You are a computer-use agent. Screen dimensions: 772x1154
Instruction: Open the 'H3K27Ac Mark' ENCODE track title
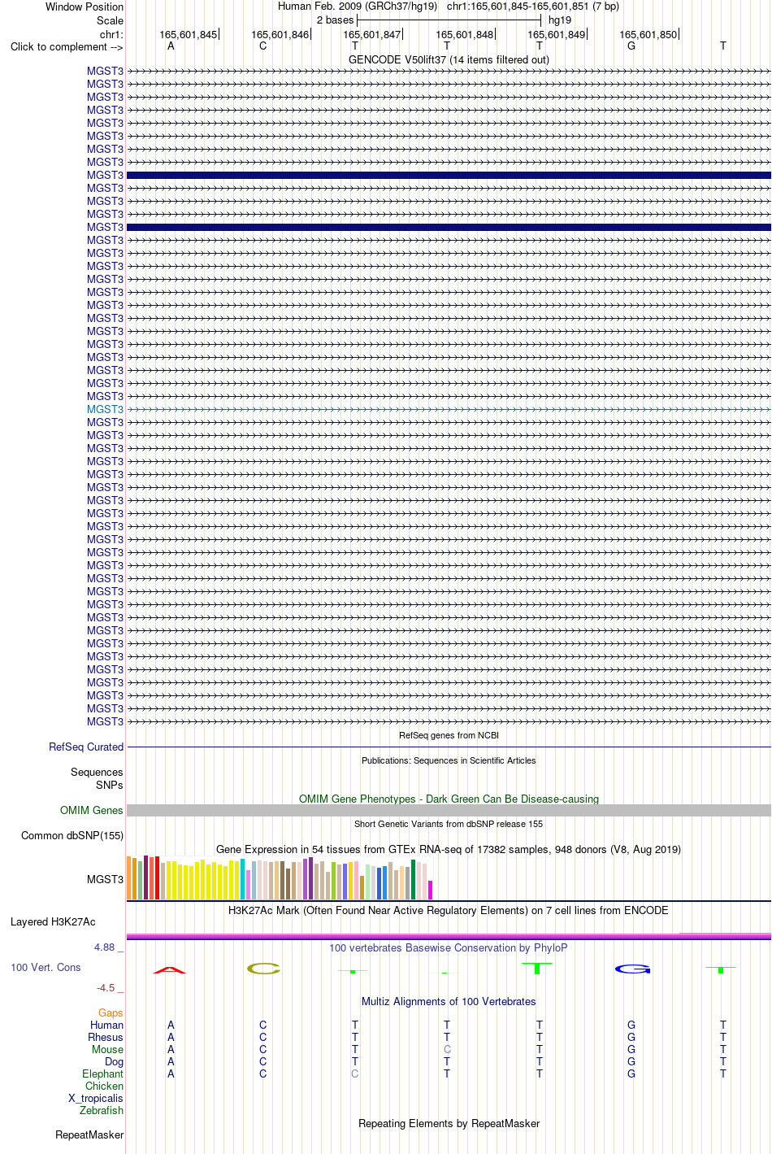click(449, 910)
